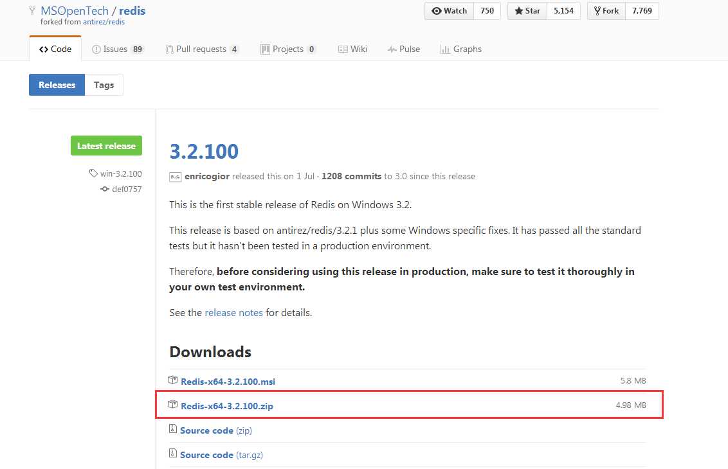The image size is (728, 469).
Task: Open the antirez/redis fork source link
Action: [104, 22]
